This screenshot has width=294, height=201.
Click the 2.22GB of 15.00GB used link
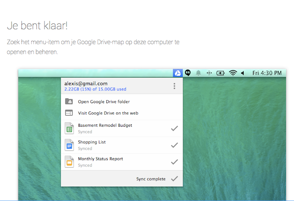click(95, 89)
